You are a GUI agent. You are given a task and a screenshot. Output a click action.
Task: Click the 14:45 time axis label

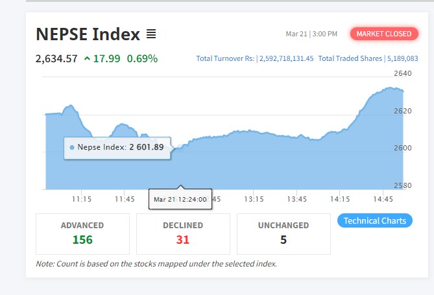tap(383, 199)
